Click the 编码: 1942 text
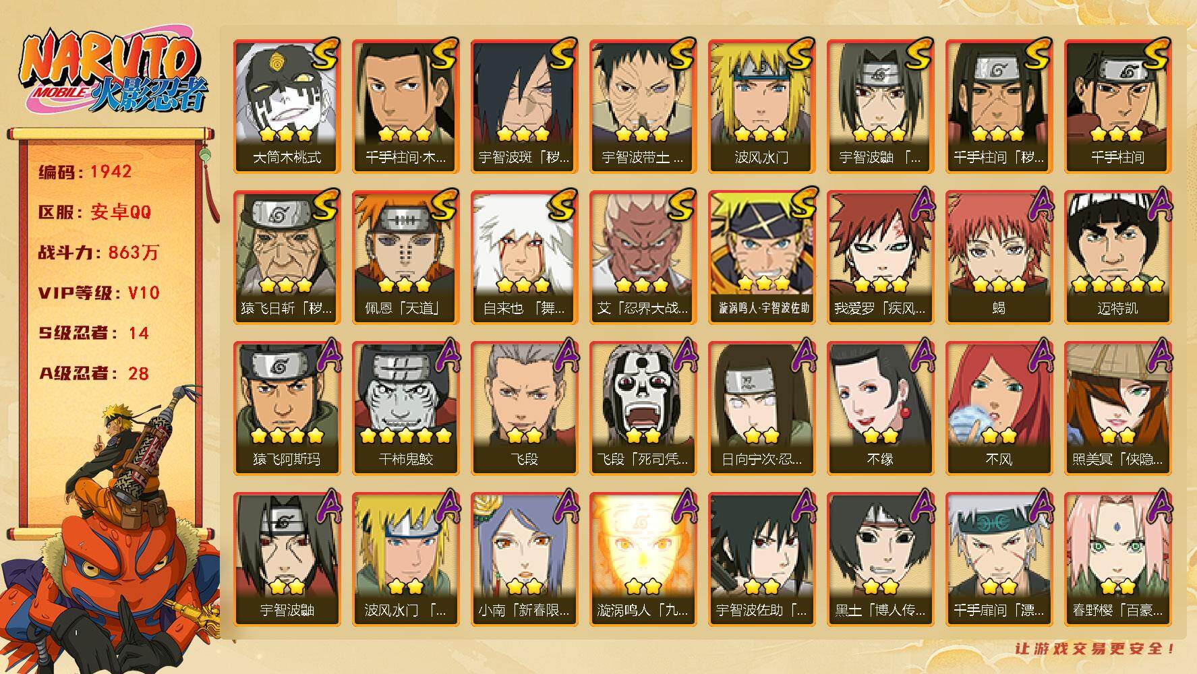1197x674 pixels. click(85, 172)
